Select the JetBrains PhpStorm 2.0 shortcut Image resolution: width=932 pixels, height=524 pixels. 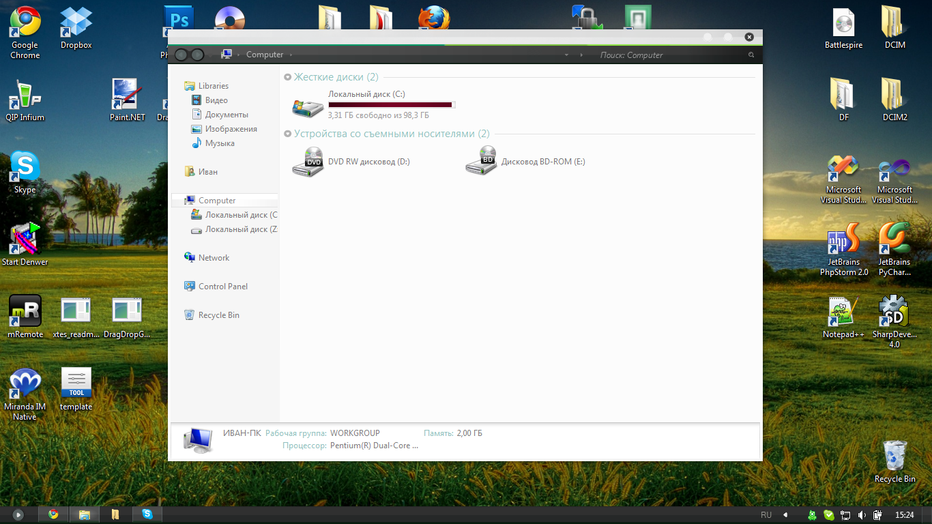point(843,250)
